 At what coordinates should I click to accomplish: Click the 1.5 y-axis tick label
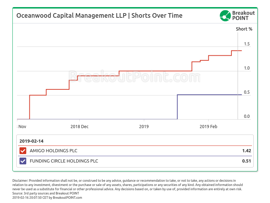247,44
